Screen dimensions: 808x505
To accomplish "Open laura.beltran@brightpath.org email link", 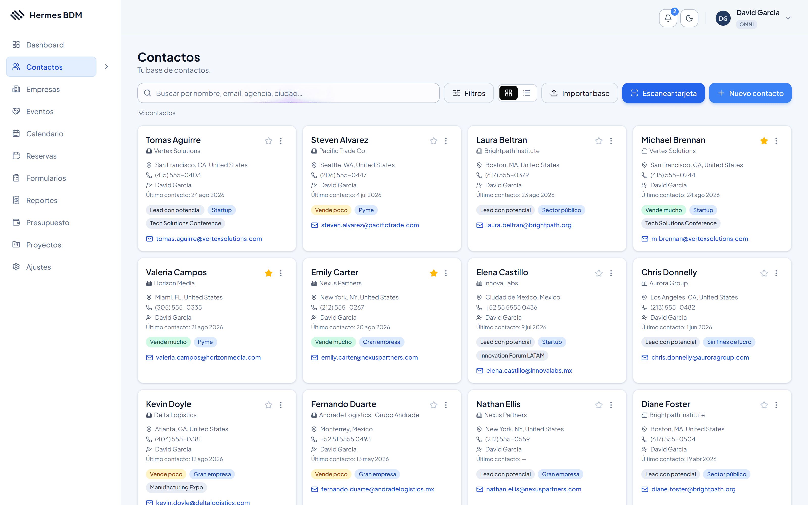I will click(528, 225).
